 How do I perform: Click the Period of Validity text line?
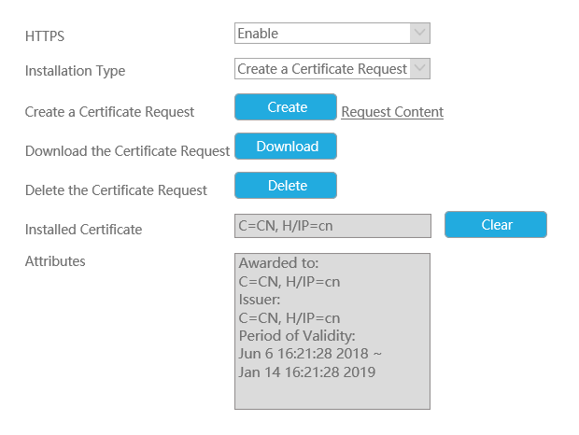(x=297, y=336)
